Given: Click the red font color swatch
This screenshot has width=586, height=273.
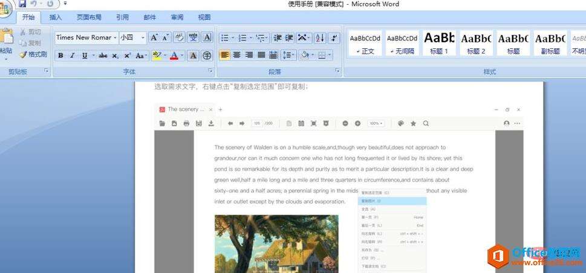Looking at the screenshot, I should [x=174, y=56].
